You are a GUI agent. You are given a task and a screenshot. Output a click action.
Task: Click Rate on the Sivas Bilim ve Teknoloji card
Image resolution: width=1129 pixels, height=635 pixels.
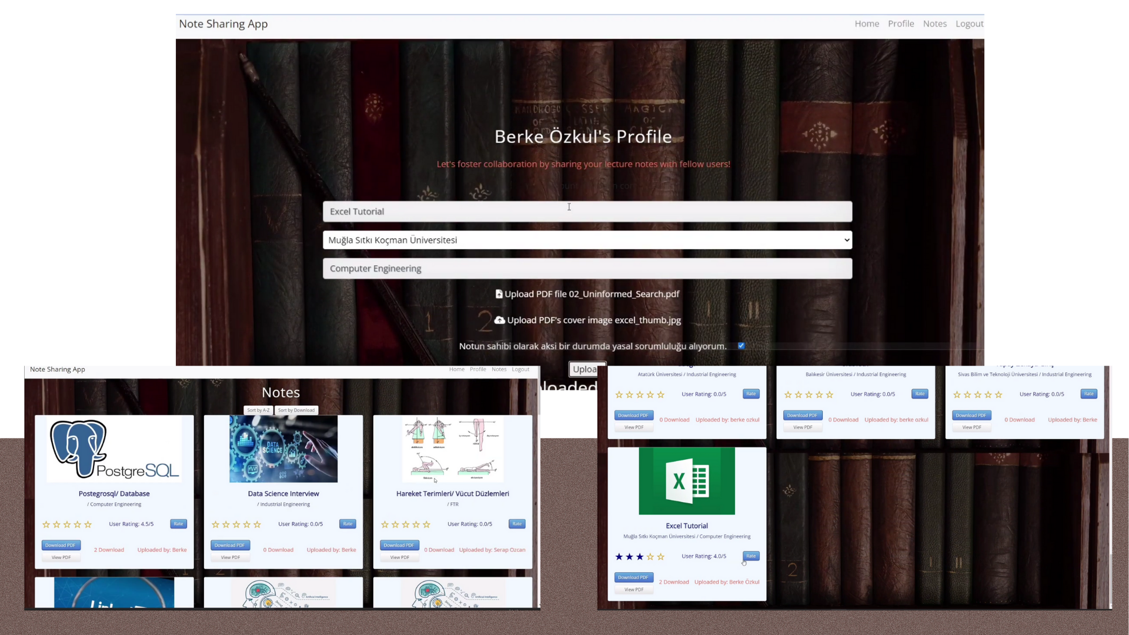click(1088, 394)
